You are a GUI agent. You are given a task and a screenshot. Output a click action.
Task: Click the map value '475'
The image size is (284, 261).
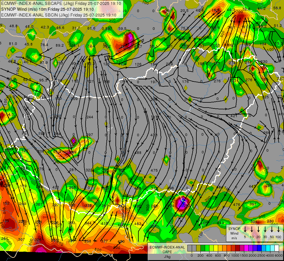click(x=154, y=171)
